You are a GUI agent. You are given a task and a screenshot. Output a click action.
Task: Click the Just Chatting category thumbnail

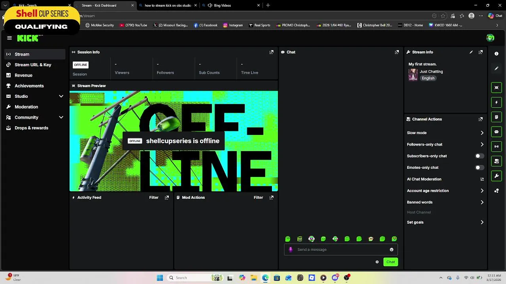point(413,75)
